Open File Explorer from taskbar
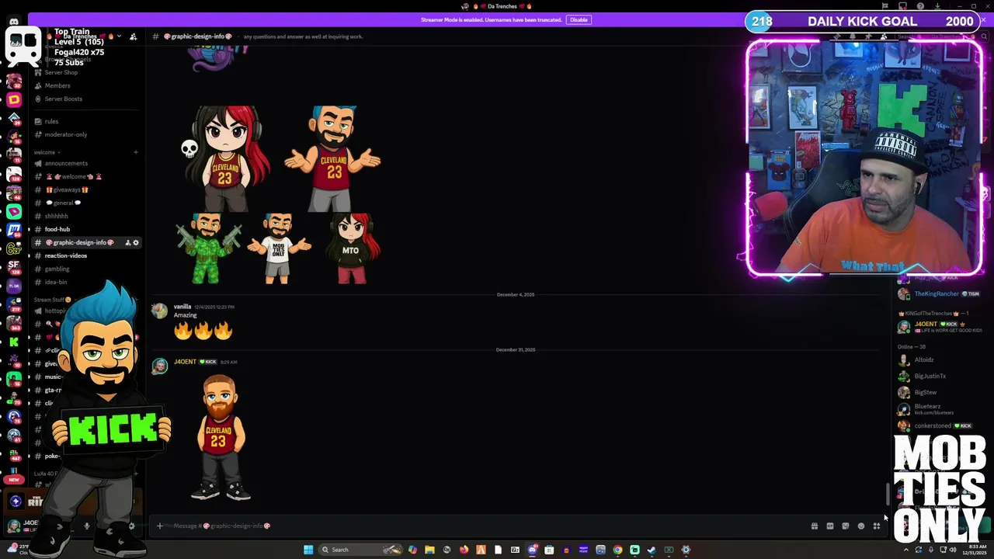This screenshot has height=559, width=994. click(429, 550)
